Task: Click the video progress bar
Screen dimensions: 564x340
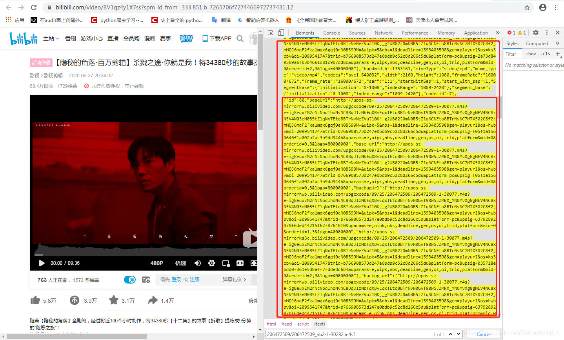Action: 143,255
